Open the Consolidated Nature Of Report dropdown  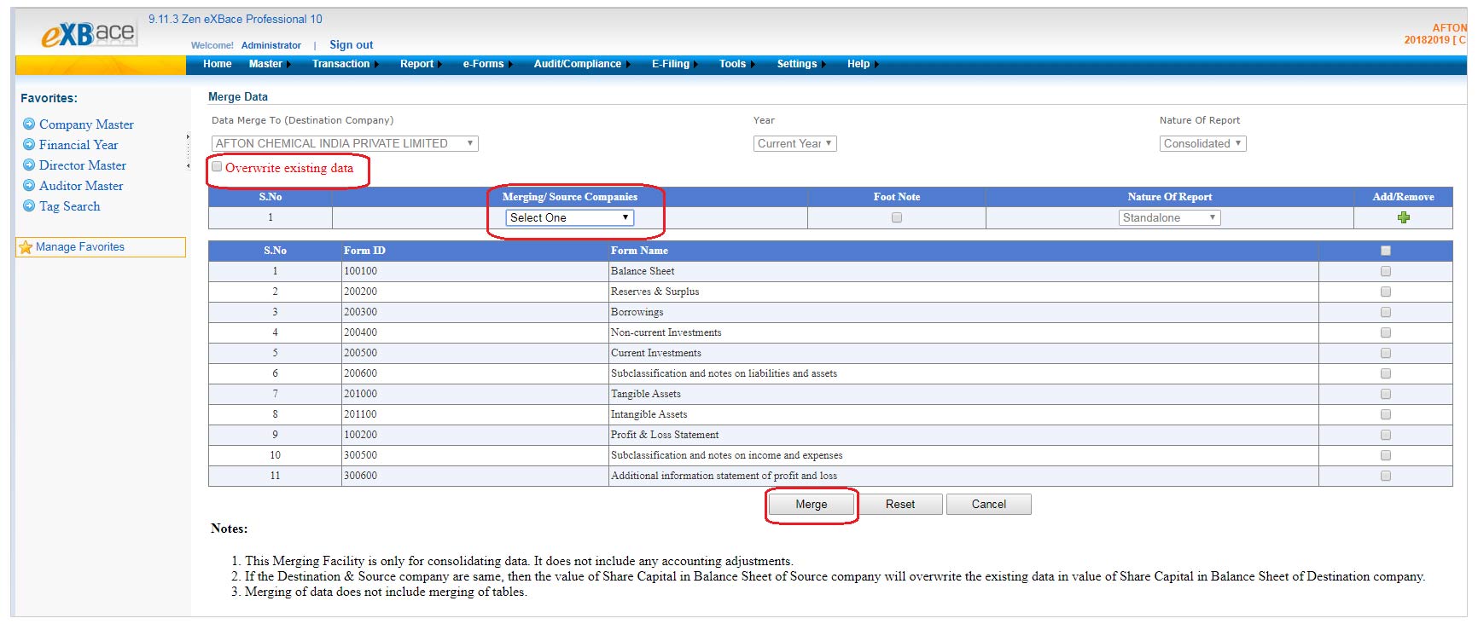[1203, 143]
